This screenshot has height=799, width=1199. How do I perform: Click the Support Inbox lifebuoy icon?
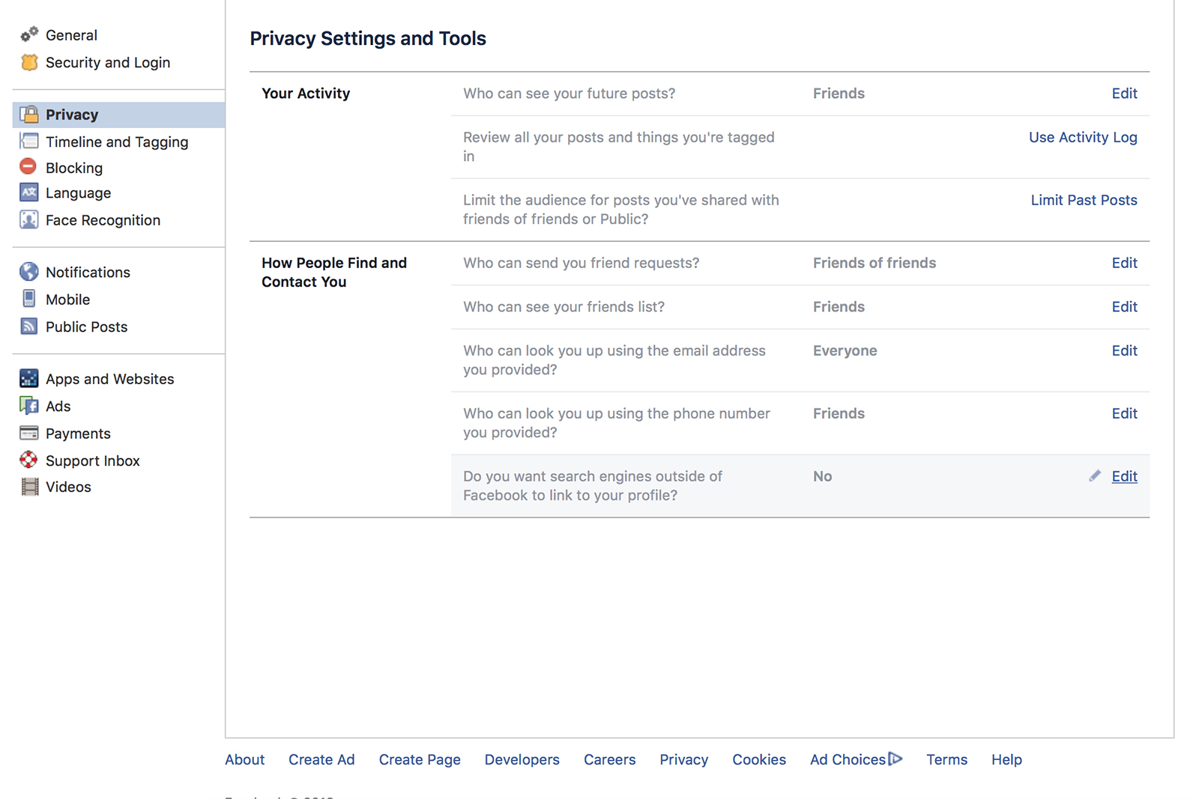(x=28, y=459)
